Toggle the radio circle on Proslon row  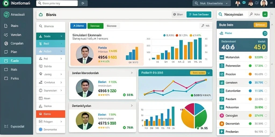pyautogui.click(x=266, y=74)
